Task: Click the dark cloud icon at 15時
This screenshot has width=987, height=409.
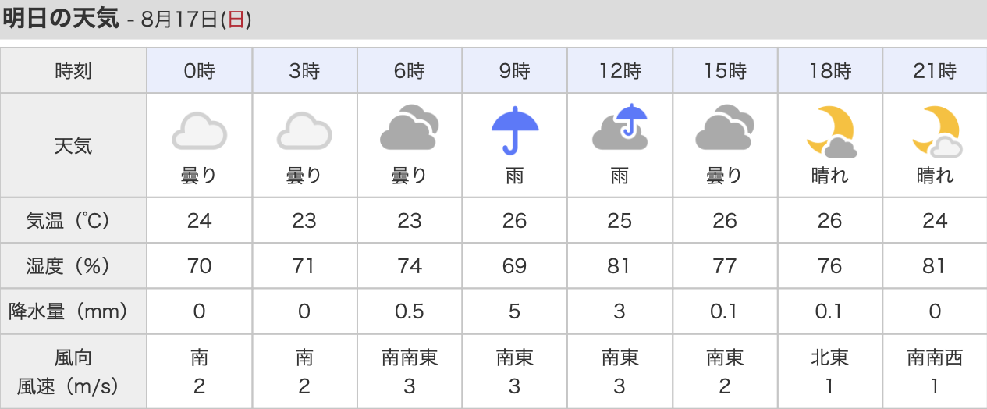Action: click(x=724, y=129)
